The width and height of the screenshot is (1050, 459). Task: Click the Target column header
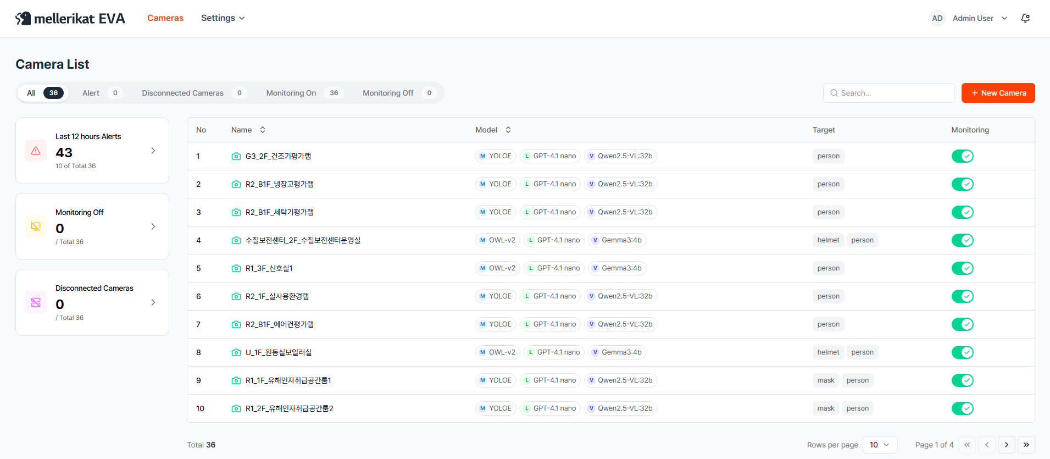824,130
